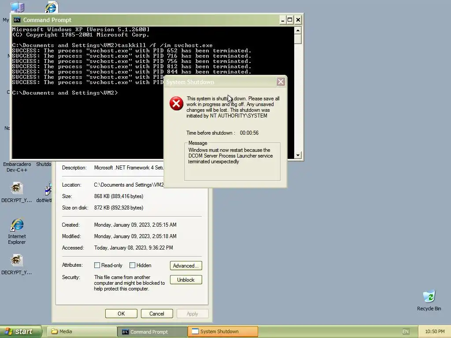
Task: Minimize the Command Prompt window
Action: point(283,20)
